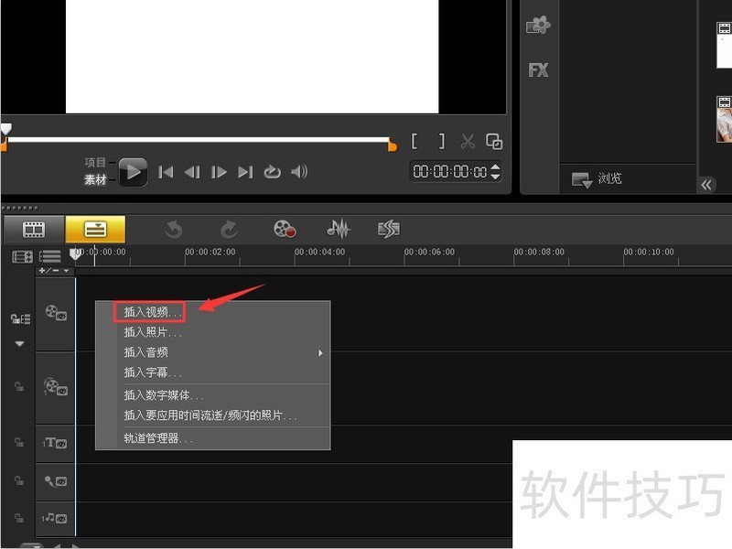
Task: Select 项目 project playback mode
Action: [95, 162]
